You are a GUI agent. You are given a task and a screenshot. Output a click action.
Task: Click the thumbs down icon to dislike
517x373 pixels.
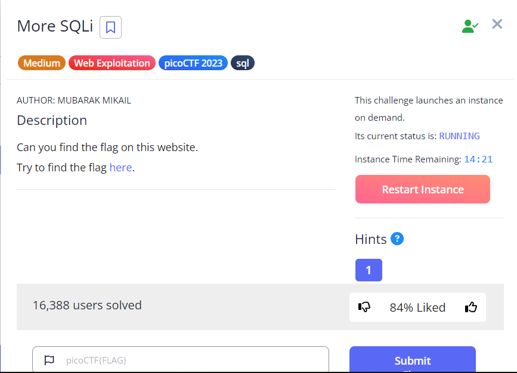[364, 307]
